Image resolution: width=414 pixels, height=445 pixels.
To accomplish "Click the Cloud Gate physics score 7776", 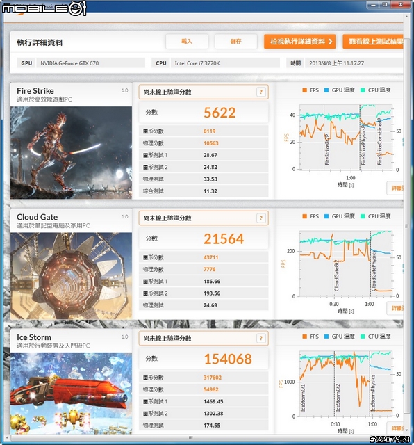I will click(x=210, y=269).
